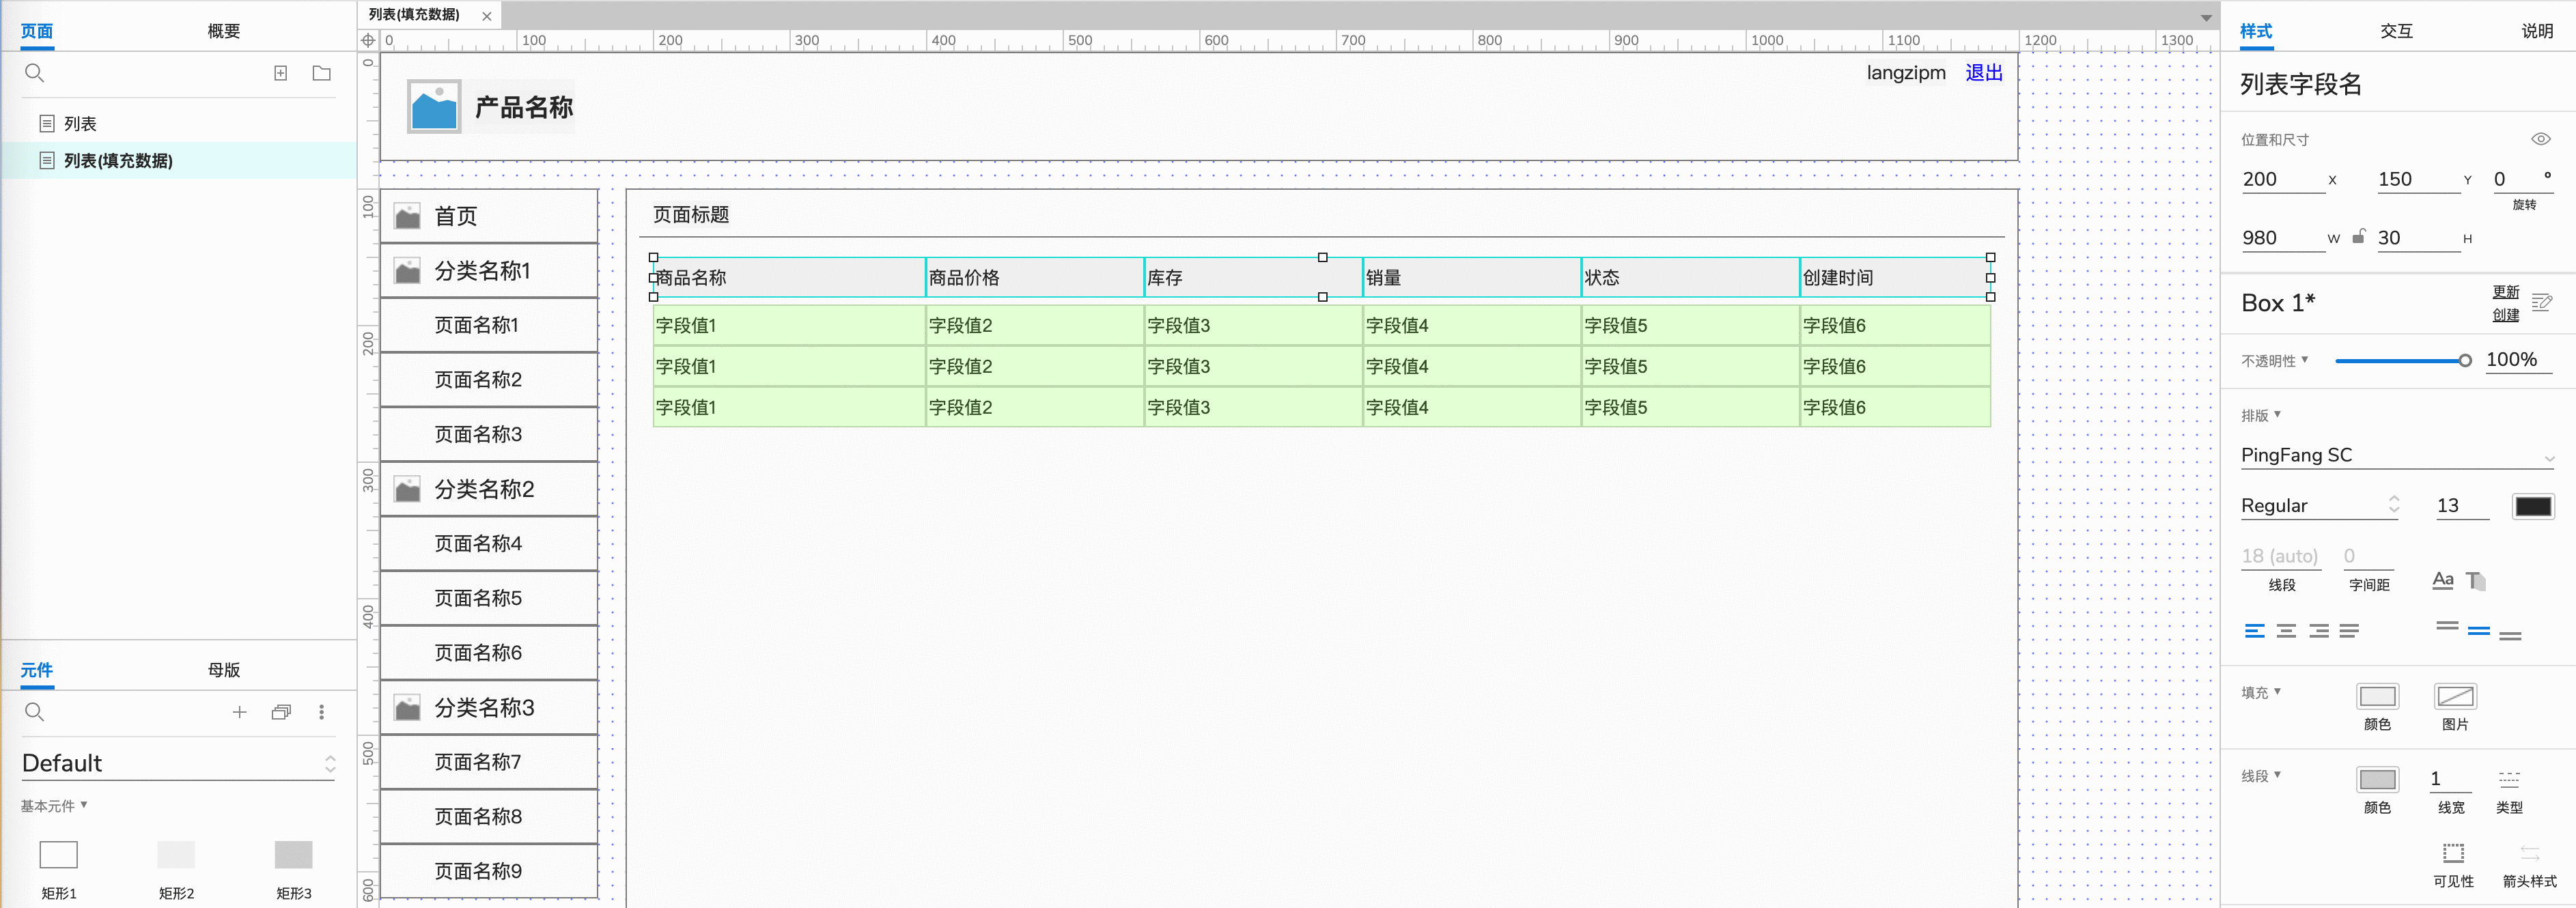
Task: Select the 矩形2 widget
Action: tap(176, 854)
